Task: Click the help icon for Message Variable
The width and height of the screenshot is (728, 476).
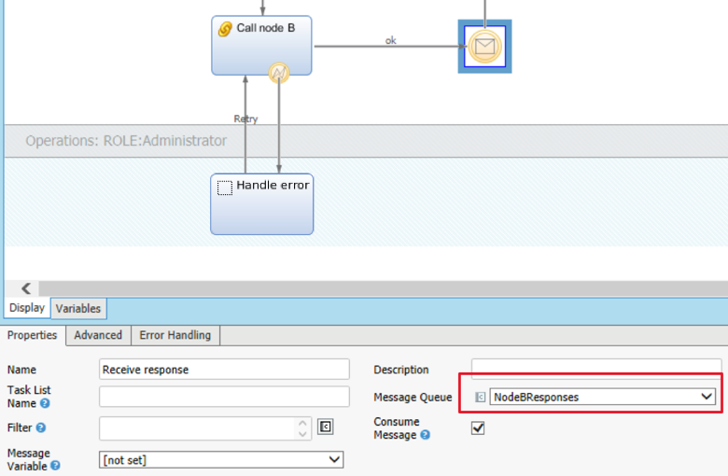Action: pos(55,466)
